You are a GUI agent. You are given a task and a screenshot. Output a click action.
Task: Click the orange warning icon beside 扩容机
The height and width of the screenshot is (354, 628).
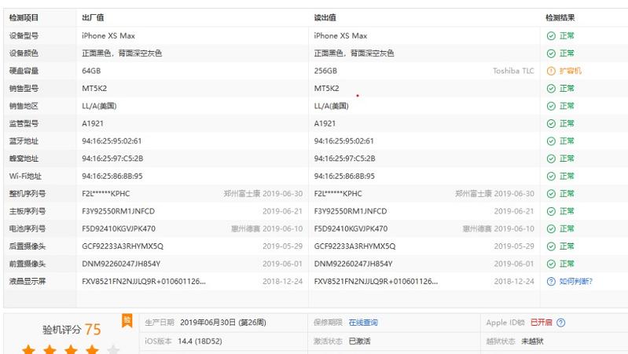[x=551, y=71]
